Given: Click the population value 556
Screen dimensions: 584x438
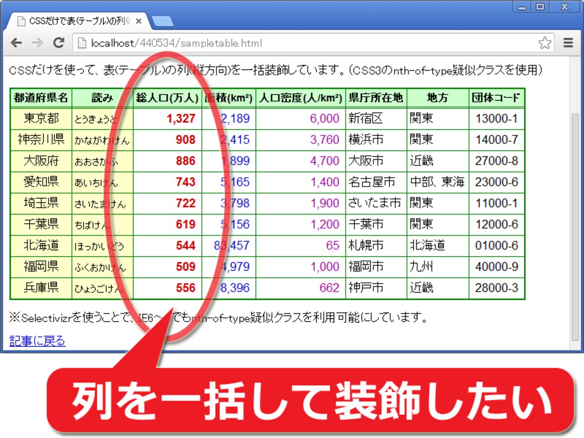Looking at the screenshot, I should (185, 288).
